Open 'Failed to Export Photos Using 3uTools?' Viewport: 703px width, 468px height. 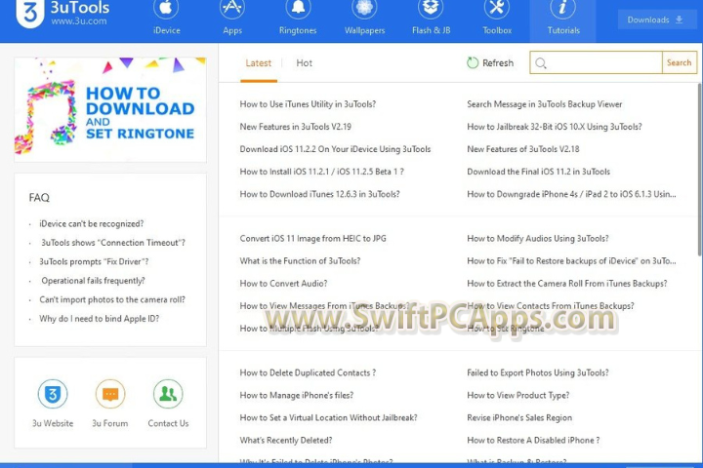[x=538, y=372]
